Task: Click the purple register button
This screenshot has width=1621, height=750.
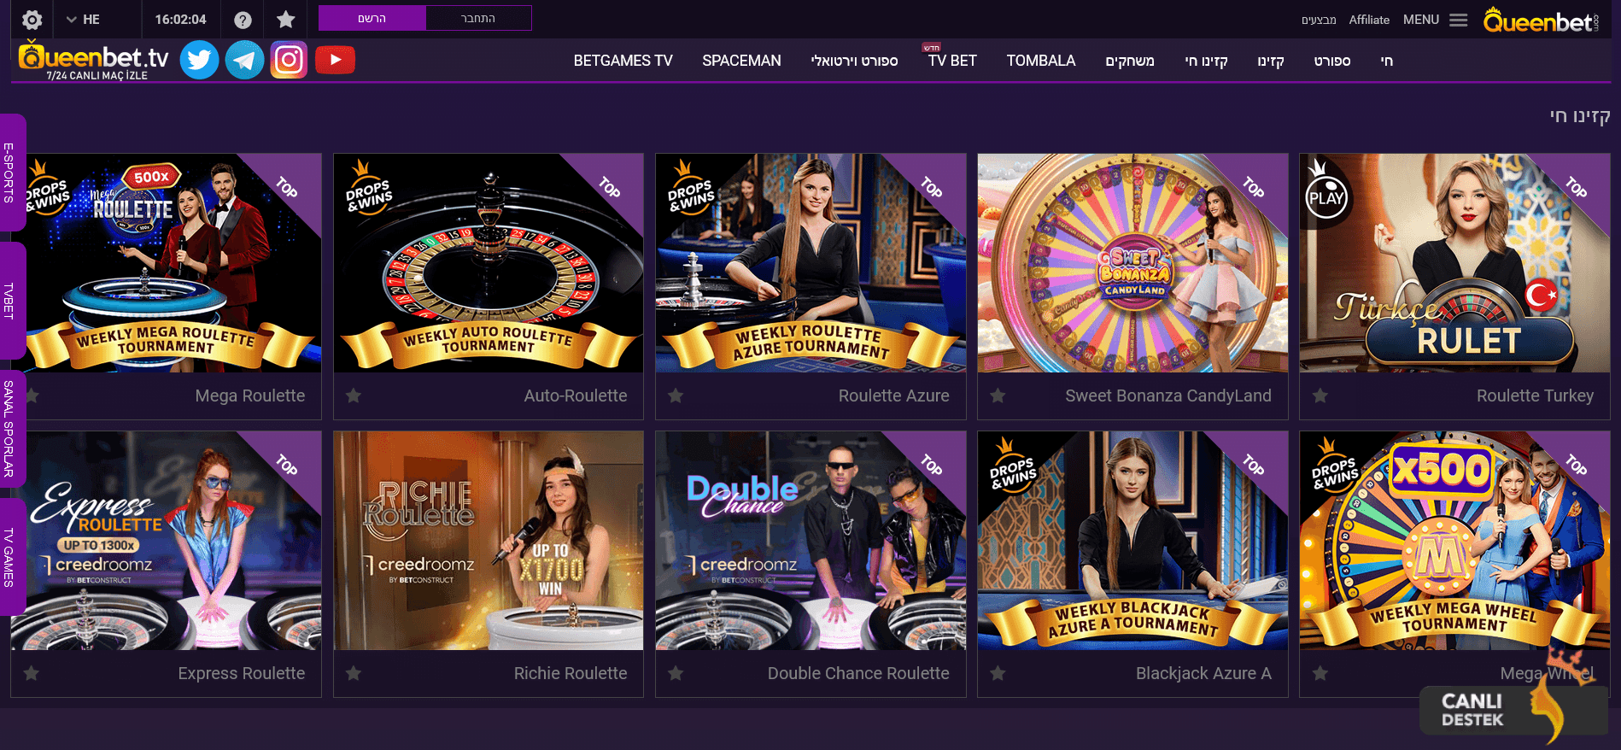Action: pyautogui.click(x=372, y=18)
